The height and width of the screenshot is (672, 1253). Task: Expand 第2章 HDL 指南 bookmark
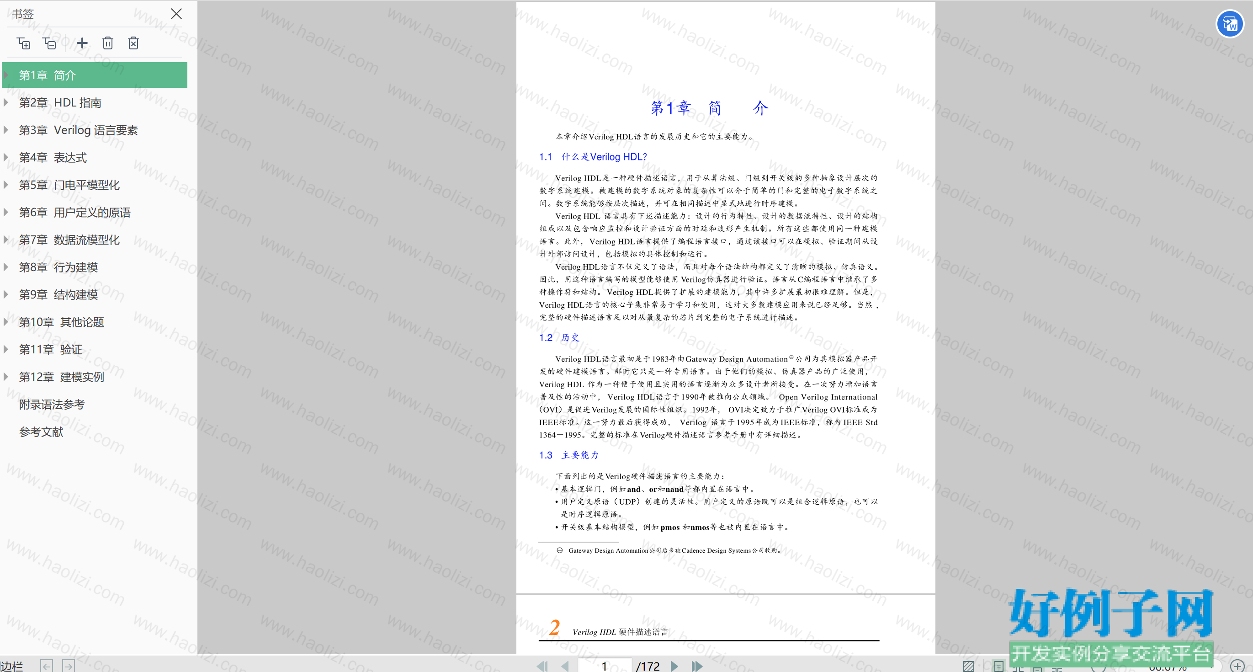point(6,102)
